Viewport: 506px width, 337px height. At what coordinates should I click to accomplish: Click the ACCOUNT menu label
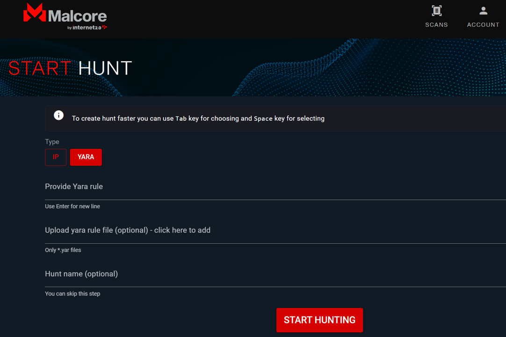pos(483,25)
